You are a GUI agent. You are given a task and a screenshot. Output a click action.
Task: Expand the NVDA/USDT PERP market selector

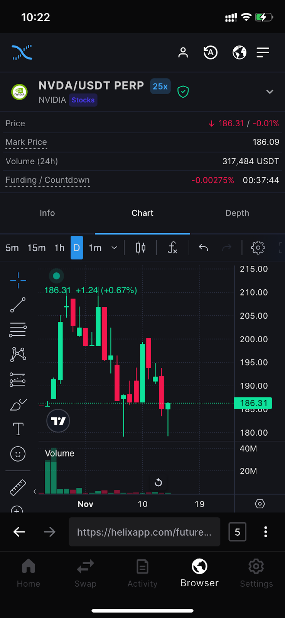click(270, 92)
